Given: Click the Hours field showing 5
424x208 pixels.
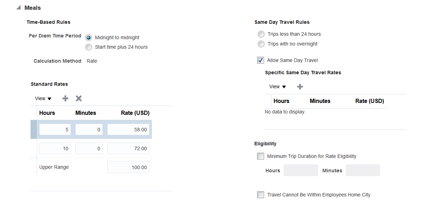Looking at the screenshot, I should click(55, 130).
